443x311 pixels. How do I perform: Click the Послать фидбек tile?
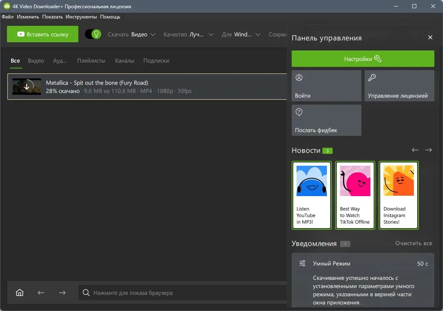click(327, 120)
